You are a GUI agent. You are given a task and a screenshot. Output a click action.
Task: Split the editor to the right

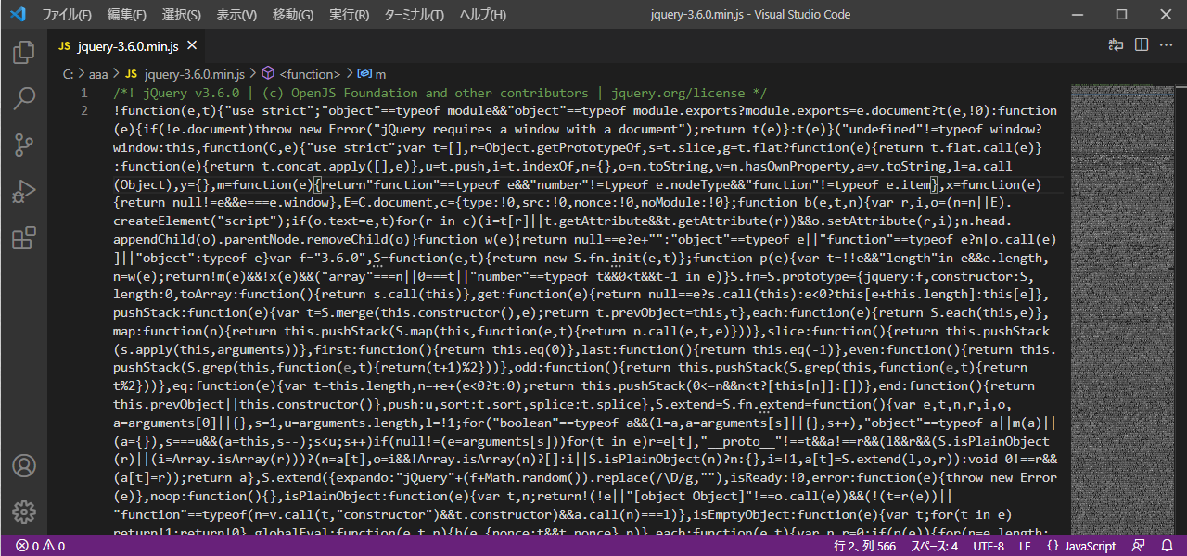(x=1142, y=45)
